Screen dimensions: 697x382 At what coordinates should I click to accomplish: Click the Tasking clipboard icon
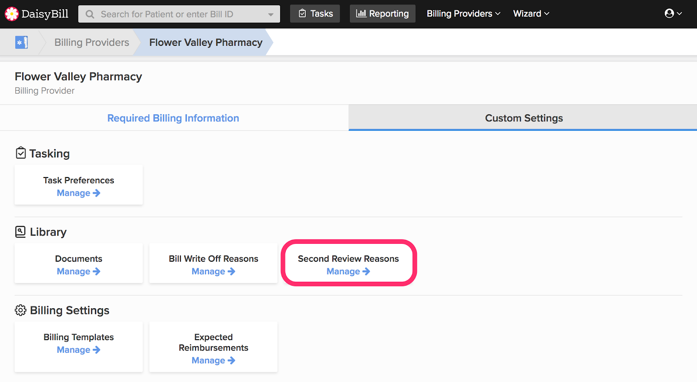pyautogui.click(x=20, y=153)
